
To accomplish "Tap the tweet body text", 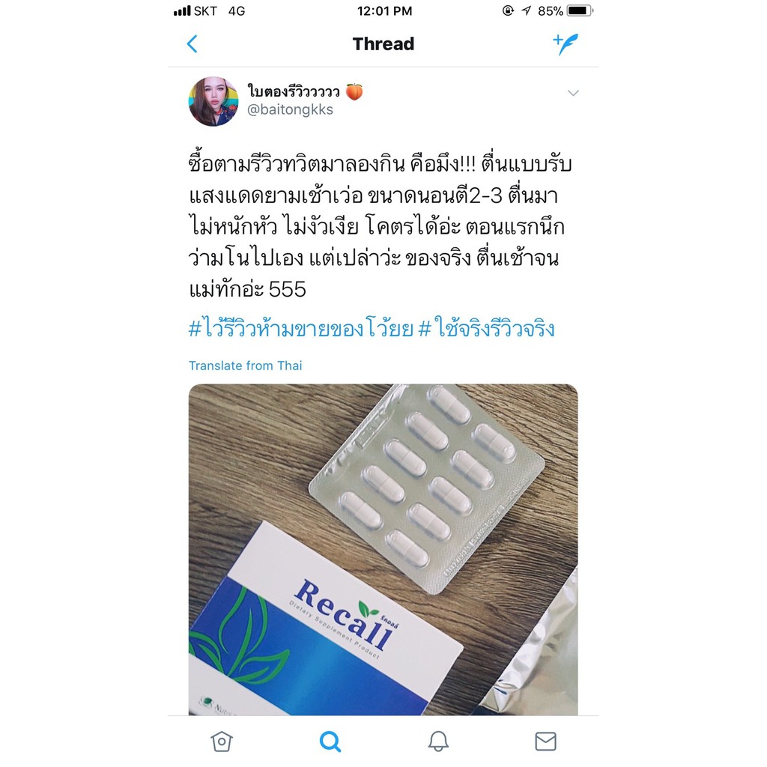I will click(380, 226).
